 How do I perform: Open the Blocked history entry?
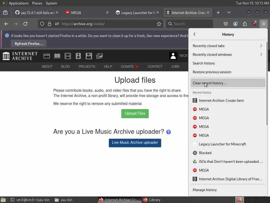228,153
